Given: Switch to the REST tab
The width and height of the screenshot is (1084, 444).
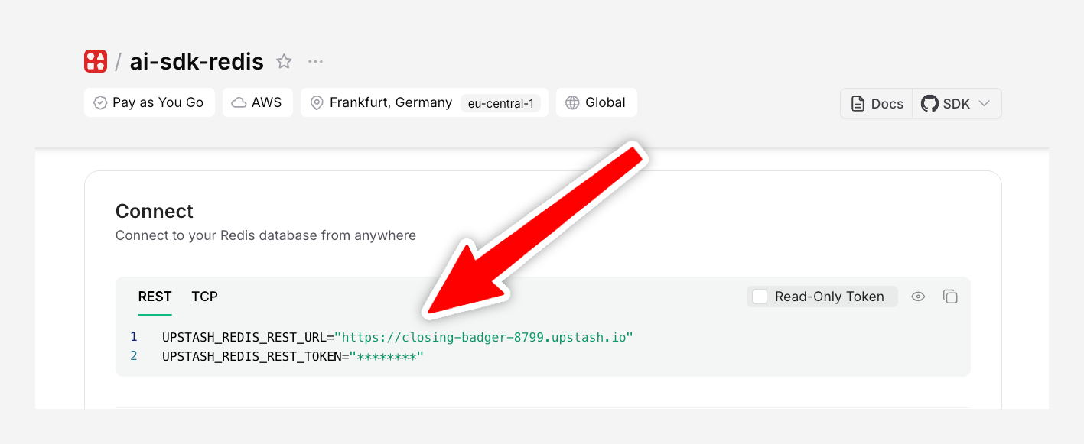Looking at the screenshot, I should tap(155, 297).
